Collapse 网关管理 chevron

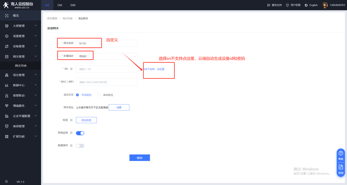pos(36,56)
